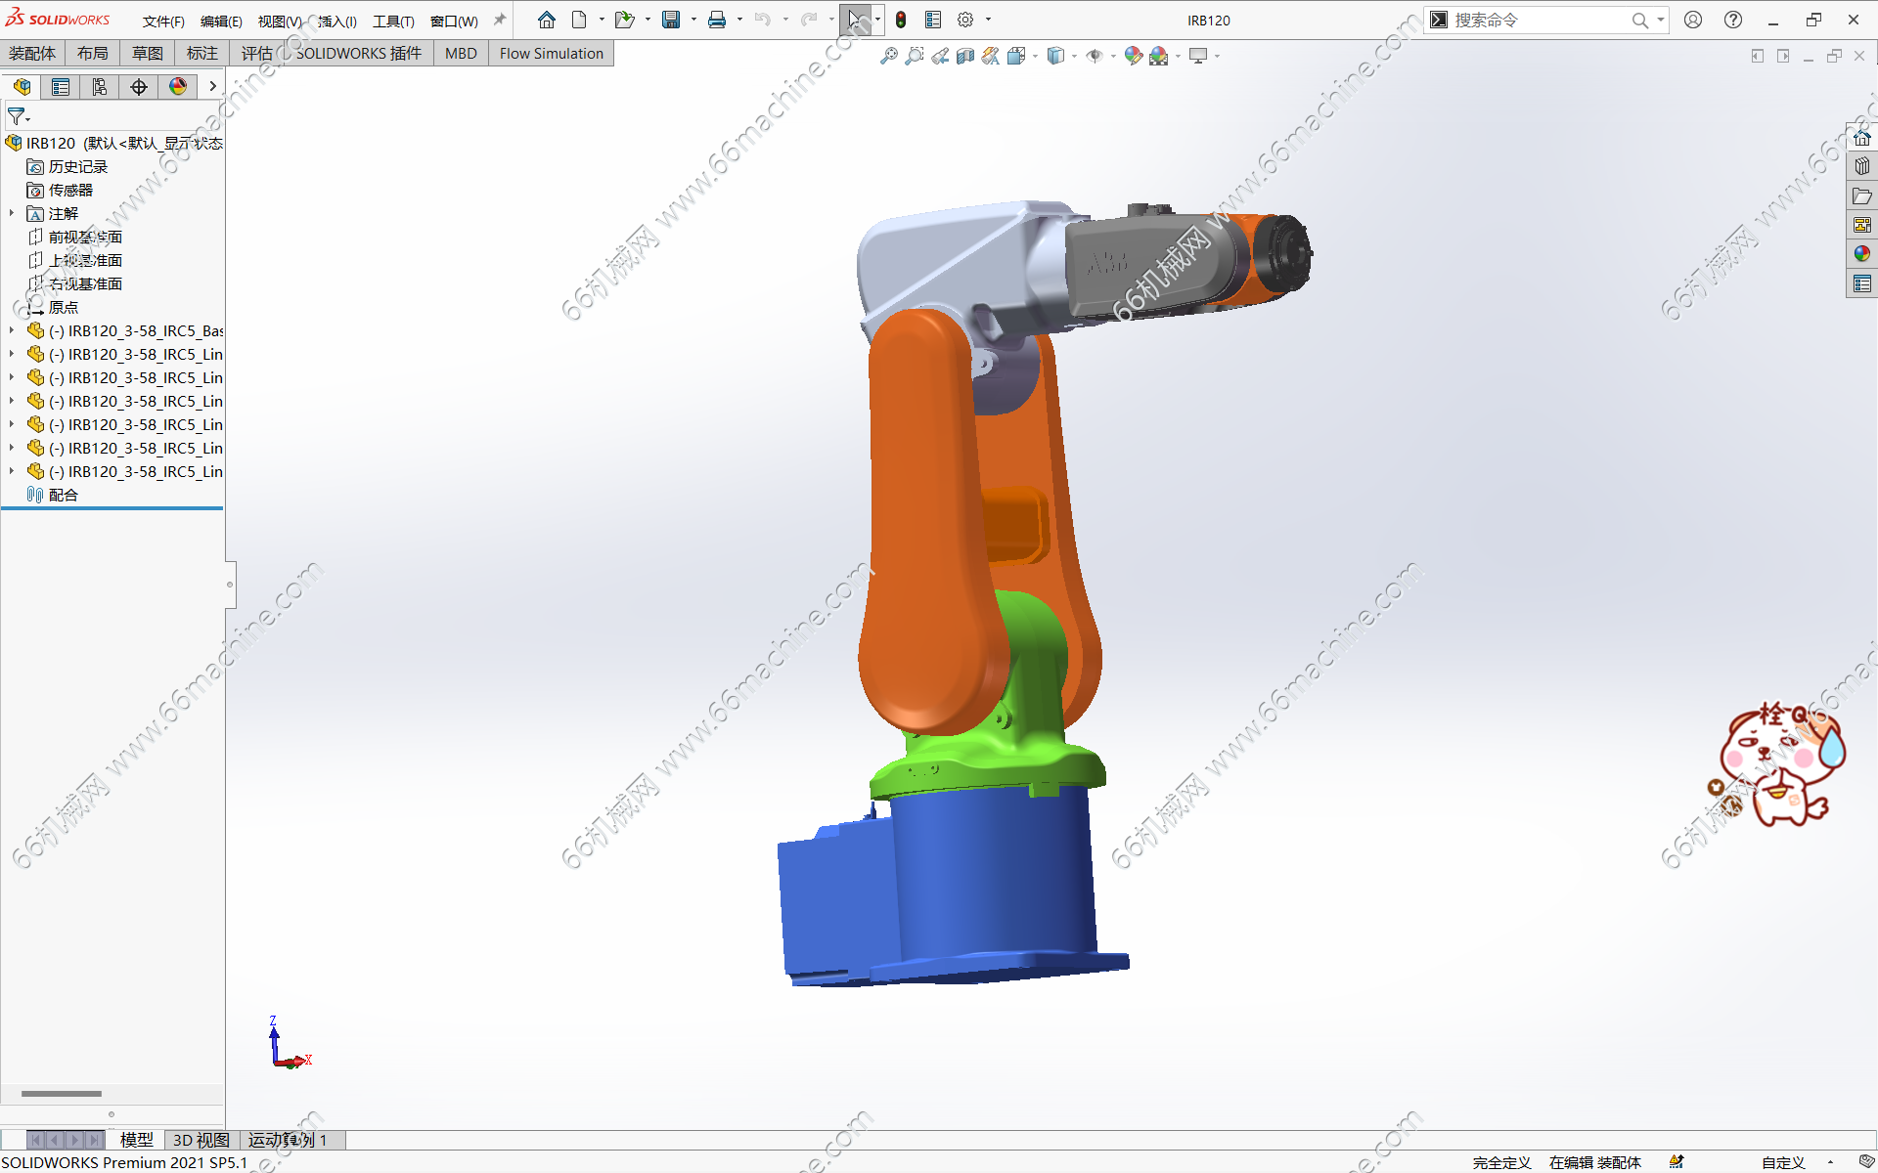Switch to FeatureManager design tree tab
This screenshot has width=1878, height=1173.
[x=22, y=87]
